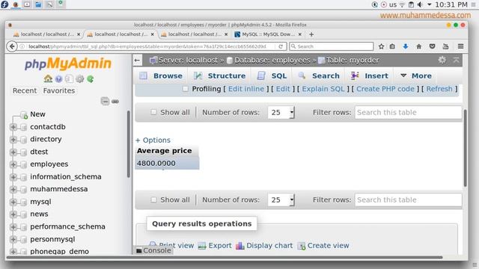Click the Export icon
479x269 pixels.
(202, 246)
